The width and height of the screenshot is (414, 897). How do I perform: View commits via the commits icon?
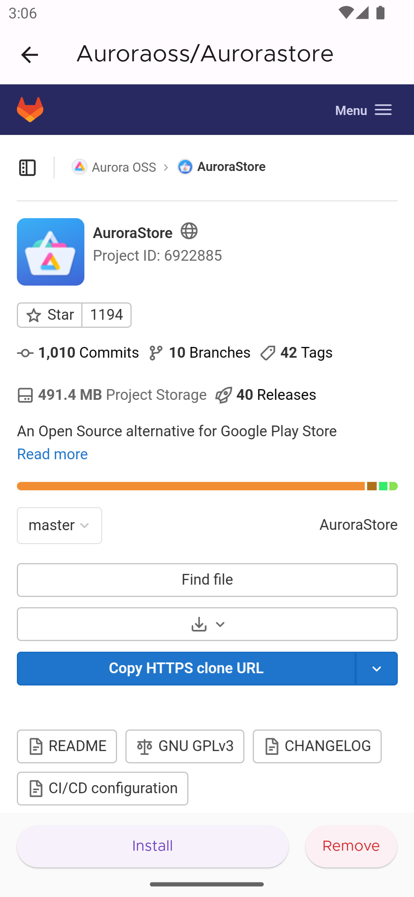(25, 353)
